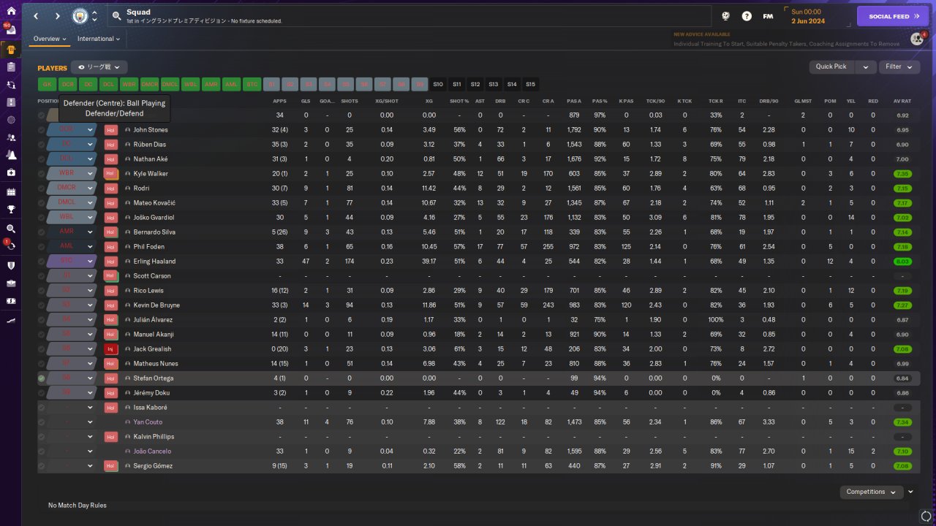Open position dropdown for Bernardo Silva
936x526 pixels.
coord(90,232)
